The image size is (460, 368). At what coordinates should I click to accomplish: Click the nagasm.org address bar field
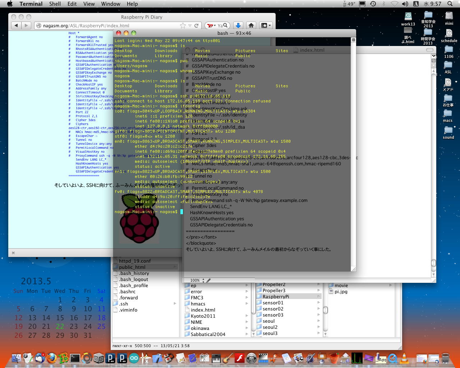coord(108,26)
